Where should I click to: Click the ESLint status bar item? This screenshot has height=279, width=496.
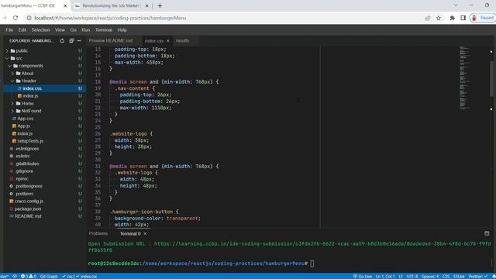coord(459,277)
